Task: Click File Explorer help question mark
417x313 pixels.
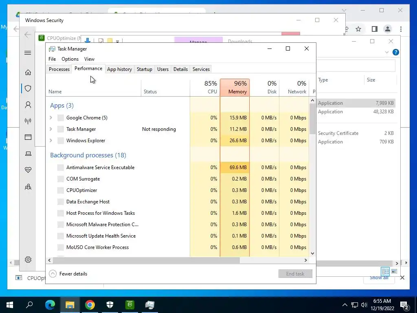Action: (396, 52)
